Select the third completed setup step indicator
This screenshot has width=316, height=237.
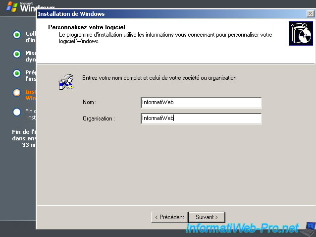coord(17,73)
